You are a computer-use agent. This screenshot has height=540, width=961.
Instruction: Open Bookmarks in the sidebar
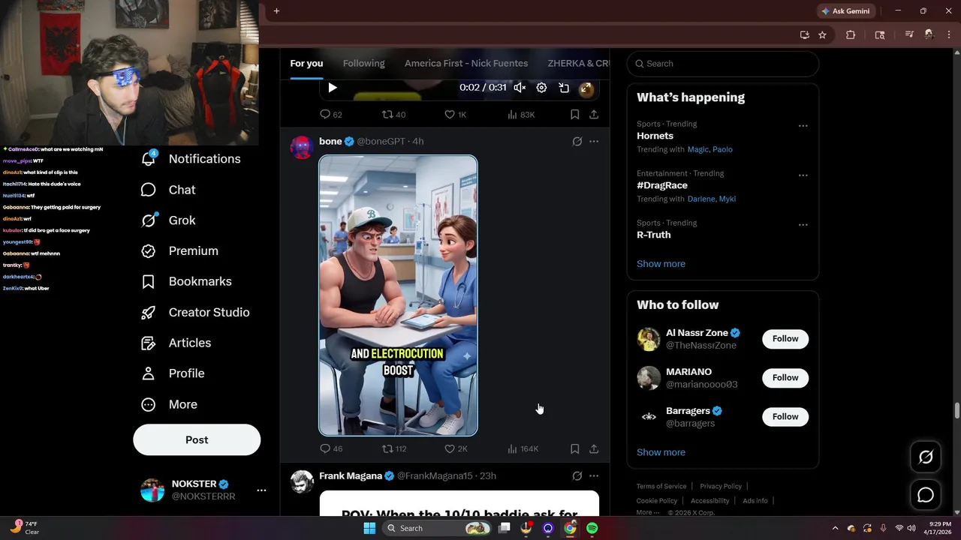pyautogui.click(x=186, y=281)
